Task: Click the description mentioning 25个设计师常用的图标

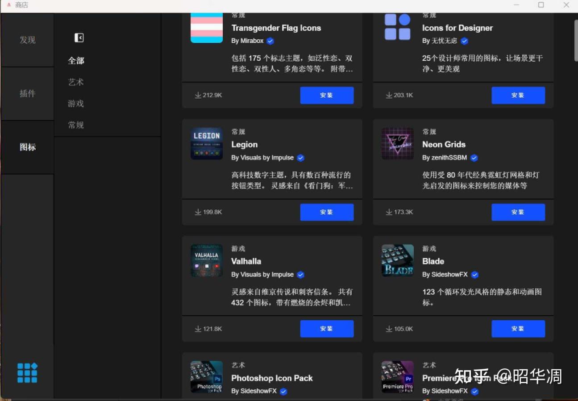Action: [x=482, y=63]
